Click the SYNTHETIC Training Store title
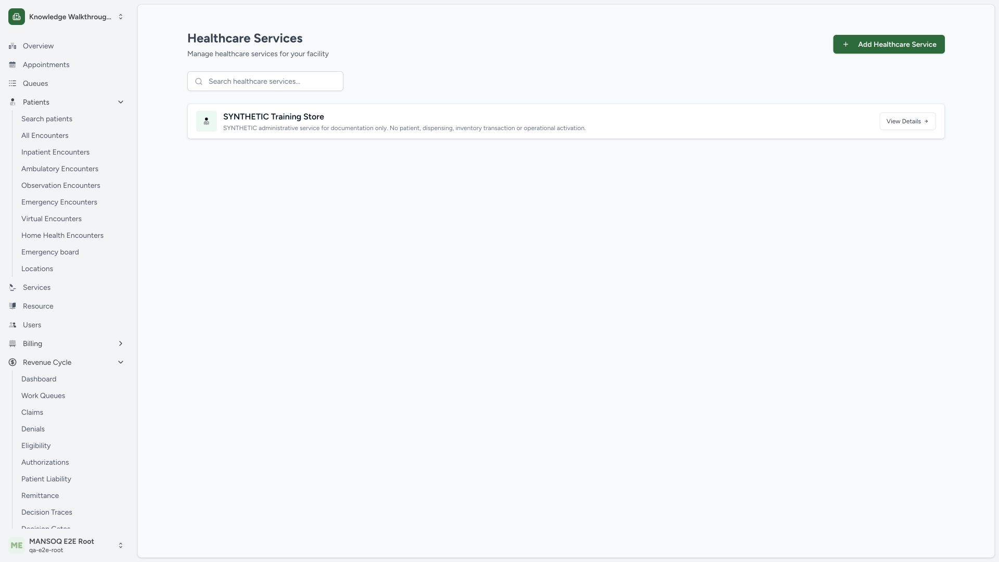This screenshot has width=999, height=562. tap(274, 117)
